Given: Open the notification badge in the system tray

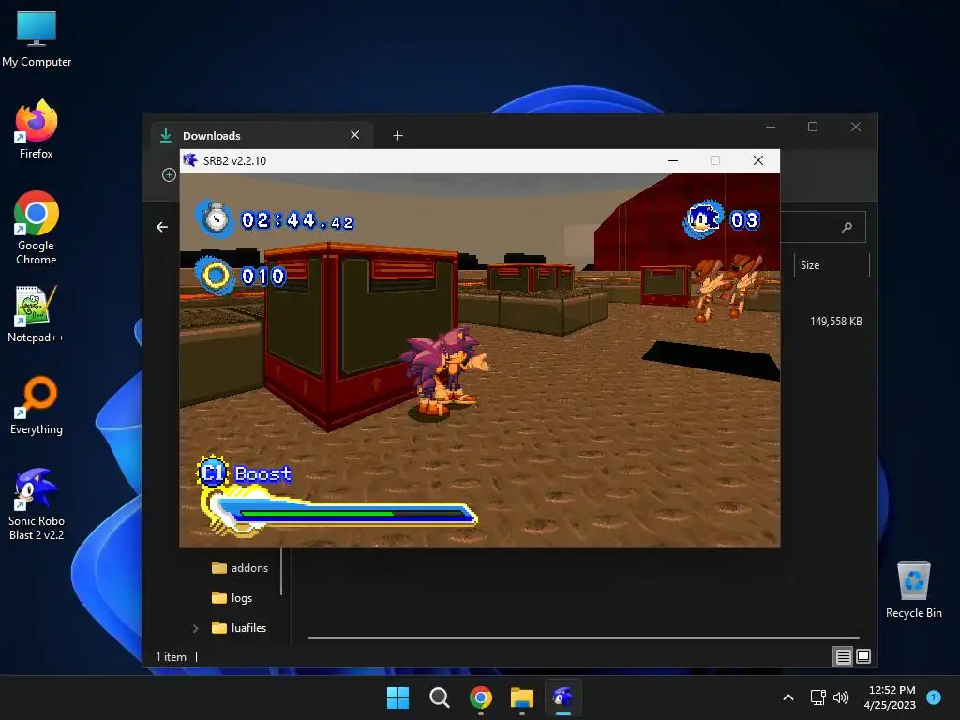Looking at the screenshot, I should (934, 697).
